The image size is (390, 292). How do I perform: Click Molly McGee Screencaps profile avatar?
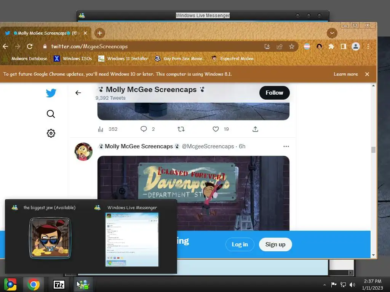(83, 152)
